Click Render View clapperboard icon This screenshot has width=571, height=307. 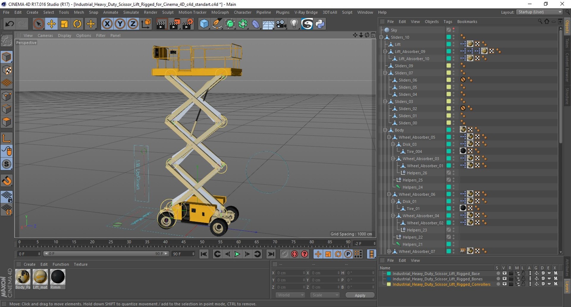pos(161,24)
